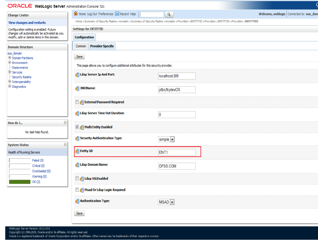Click icon beside Multi Entity Enabled
Image resolution: width=318 pixels, height=249 pixels.
(x=81, y=127)
